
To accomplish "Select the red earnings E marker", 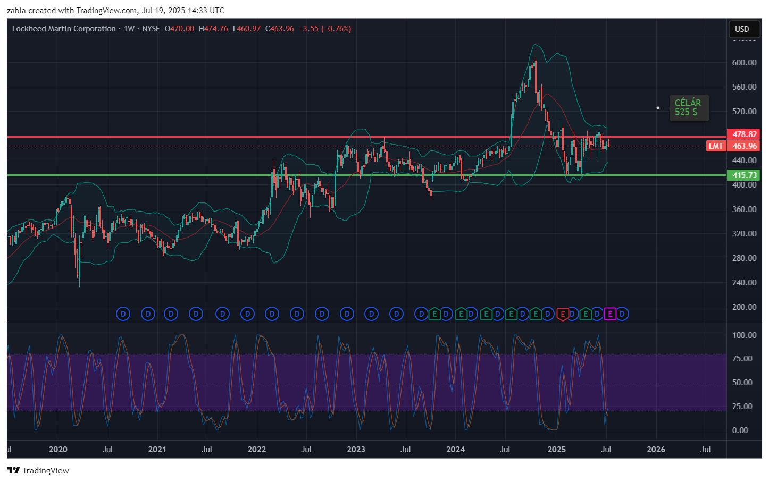I will point(562,314).
